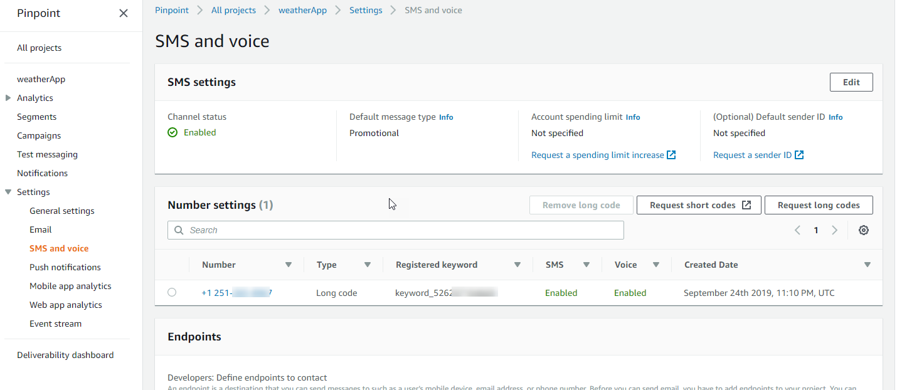Click the Number settings search field
This screenshot has width=902, height=390.
(401, 230)
